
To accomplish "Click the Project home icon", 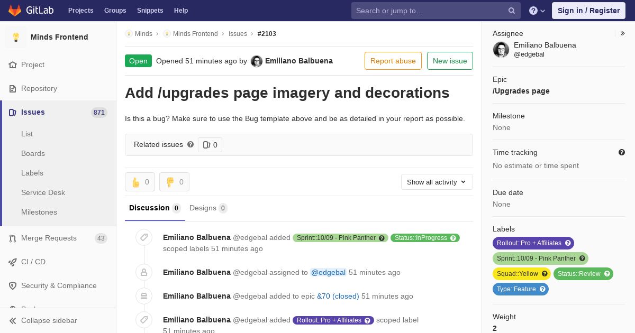I will 13,64.
